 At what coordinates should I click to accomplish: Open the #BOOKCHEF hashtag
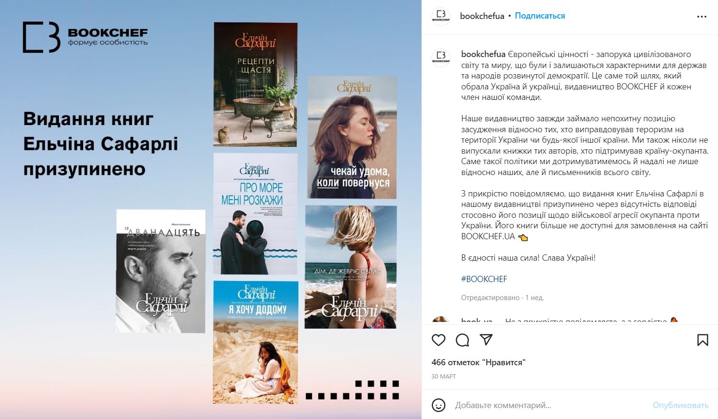484,279
